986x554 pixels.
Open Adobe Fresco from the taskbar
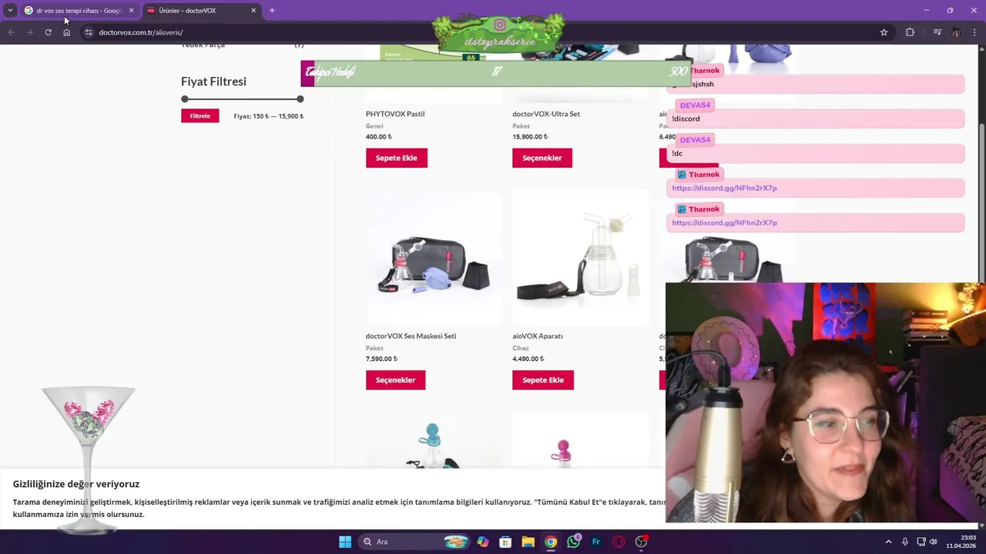(596, 542)
